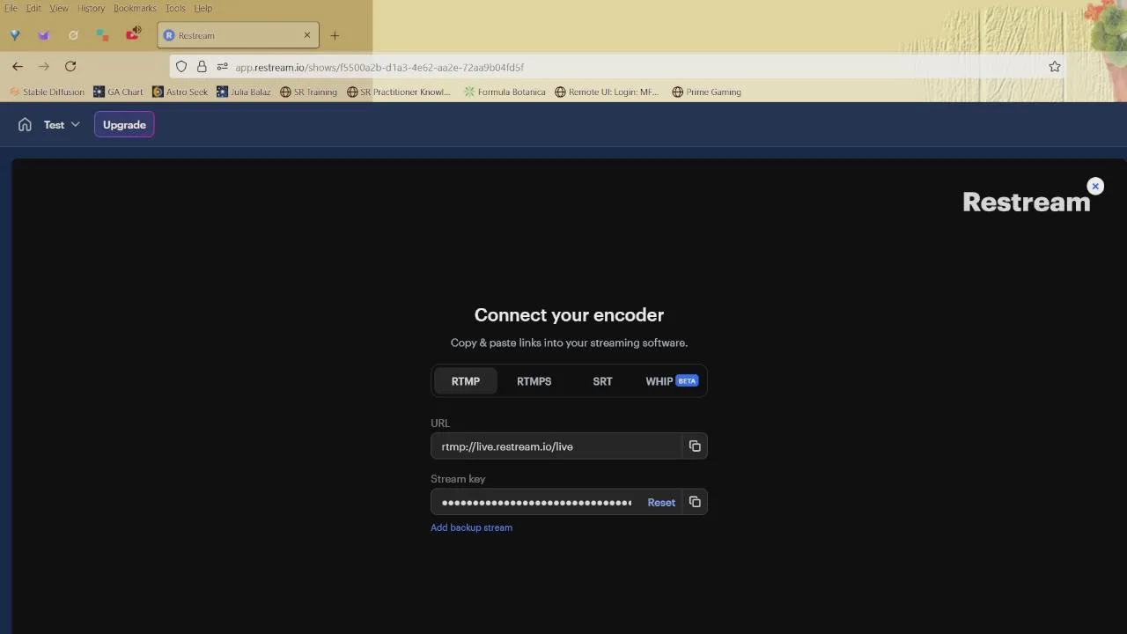Open the WHIP beta tab

[x=671, y=381]
